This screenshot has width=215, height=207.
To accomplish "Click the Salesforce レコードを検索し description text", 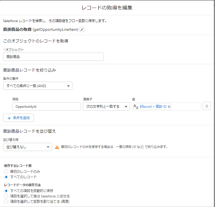I will [55, 21].
